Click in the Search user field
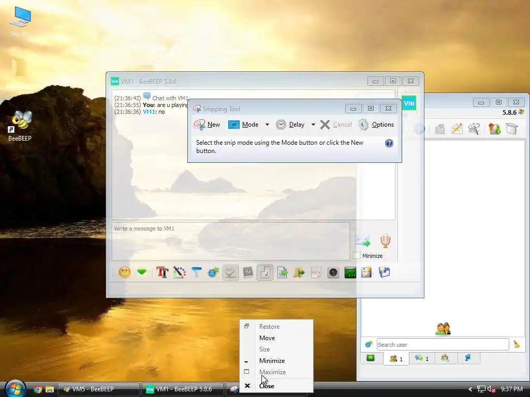The width and height of the screenshot is (530, 397). tap(443, 345)
